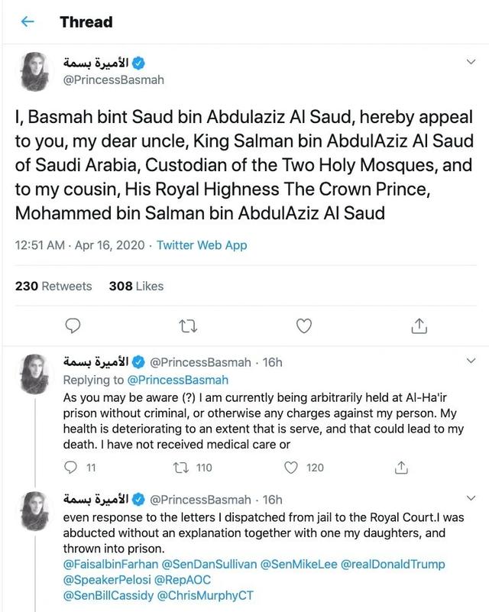
Task: Retweet the reply showing 110 retweets
Action: tap(181, 467)
